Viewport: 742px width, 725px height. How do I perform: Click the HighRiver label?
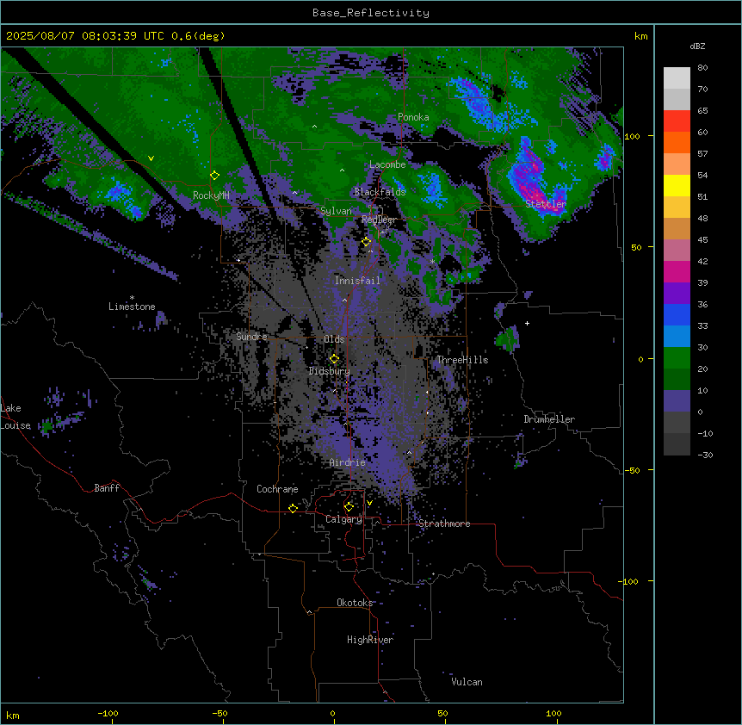tap(370, 640)
